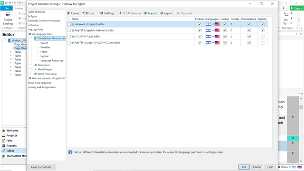Click the blue information icon
This screenshot has width=304, height=171.
click(70, 152)
